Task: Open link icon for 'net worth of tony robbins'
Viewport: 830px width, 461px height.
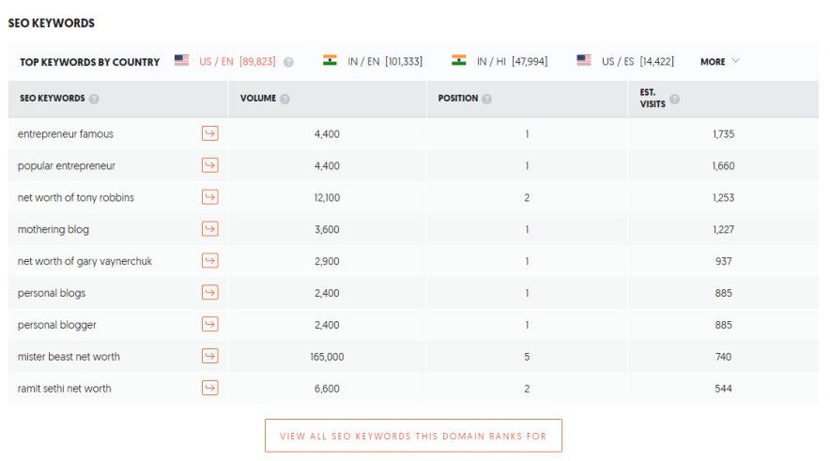Action: (209, 197)
